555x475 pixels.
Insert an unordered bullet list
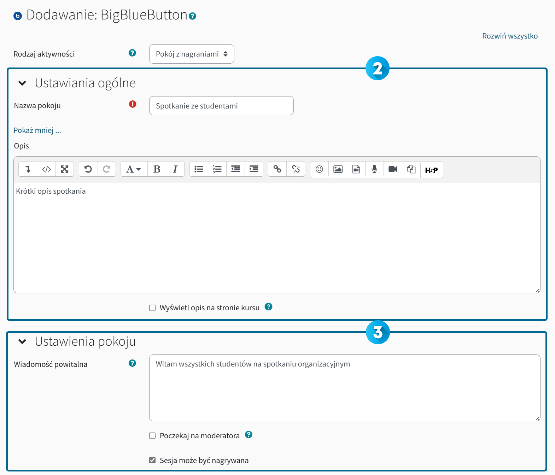[199, 169]
